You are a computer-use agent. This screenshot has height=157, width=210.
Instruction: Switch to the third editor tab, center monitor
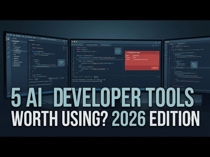pos(106,45)
